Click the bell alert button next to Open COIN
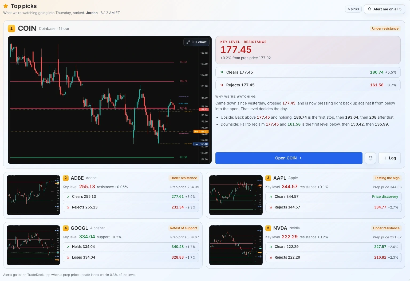Viewport: 410px width, 281px height. tap(370, 158)
